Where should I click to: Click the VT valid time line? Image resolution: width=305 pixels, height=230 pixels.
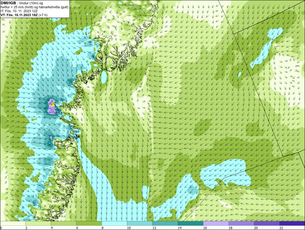pos(24,15)
